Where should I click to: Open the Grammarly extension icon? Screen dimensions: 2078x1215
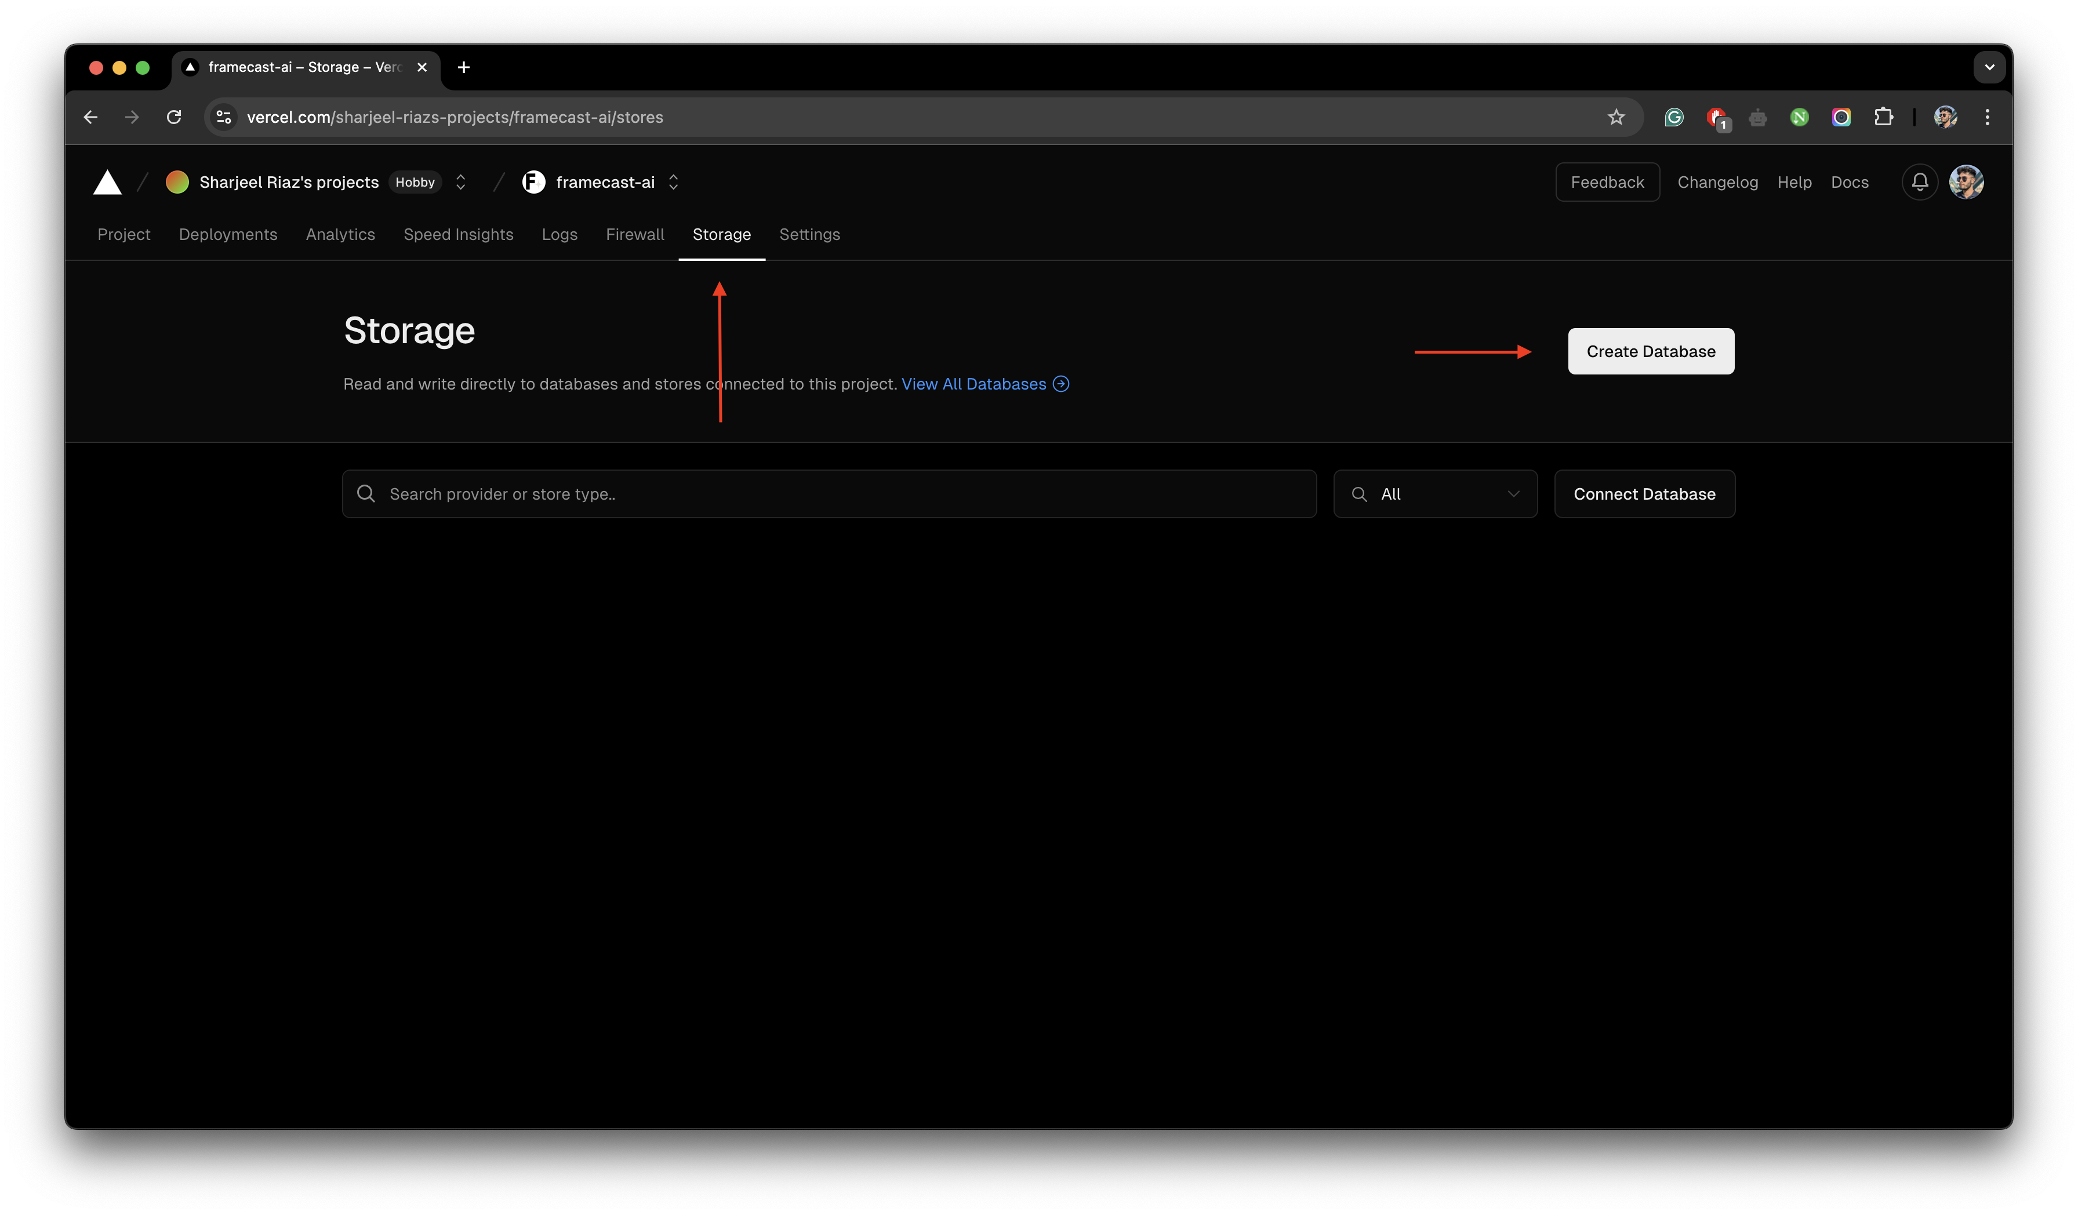(x=1674, y=117)
